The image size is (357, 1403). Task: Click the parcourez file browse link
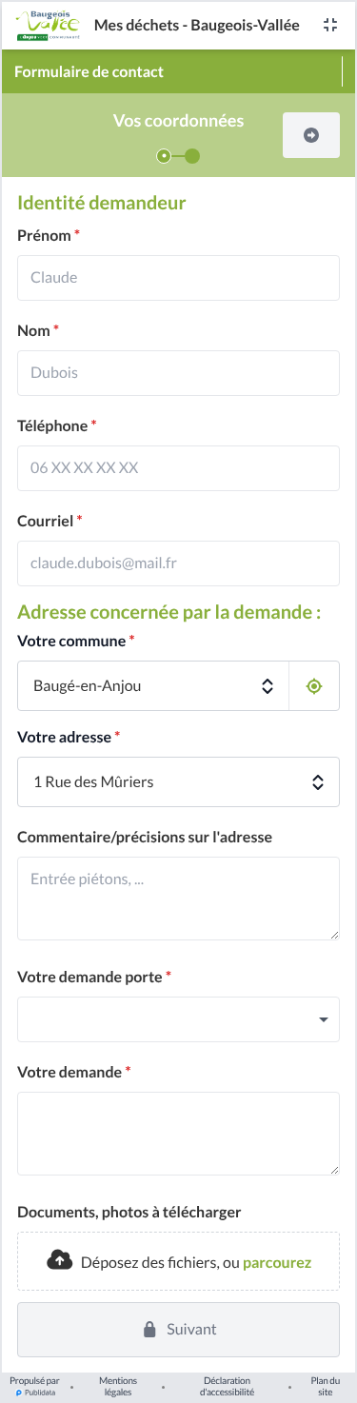pyautogui.click(x=277, y=1262)
